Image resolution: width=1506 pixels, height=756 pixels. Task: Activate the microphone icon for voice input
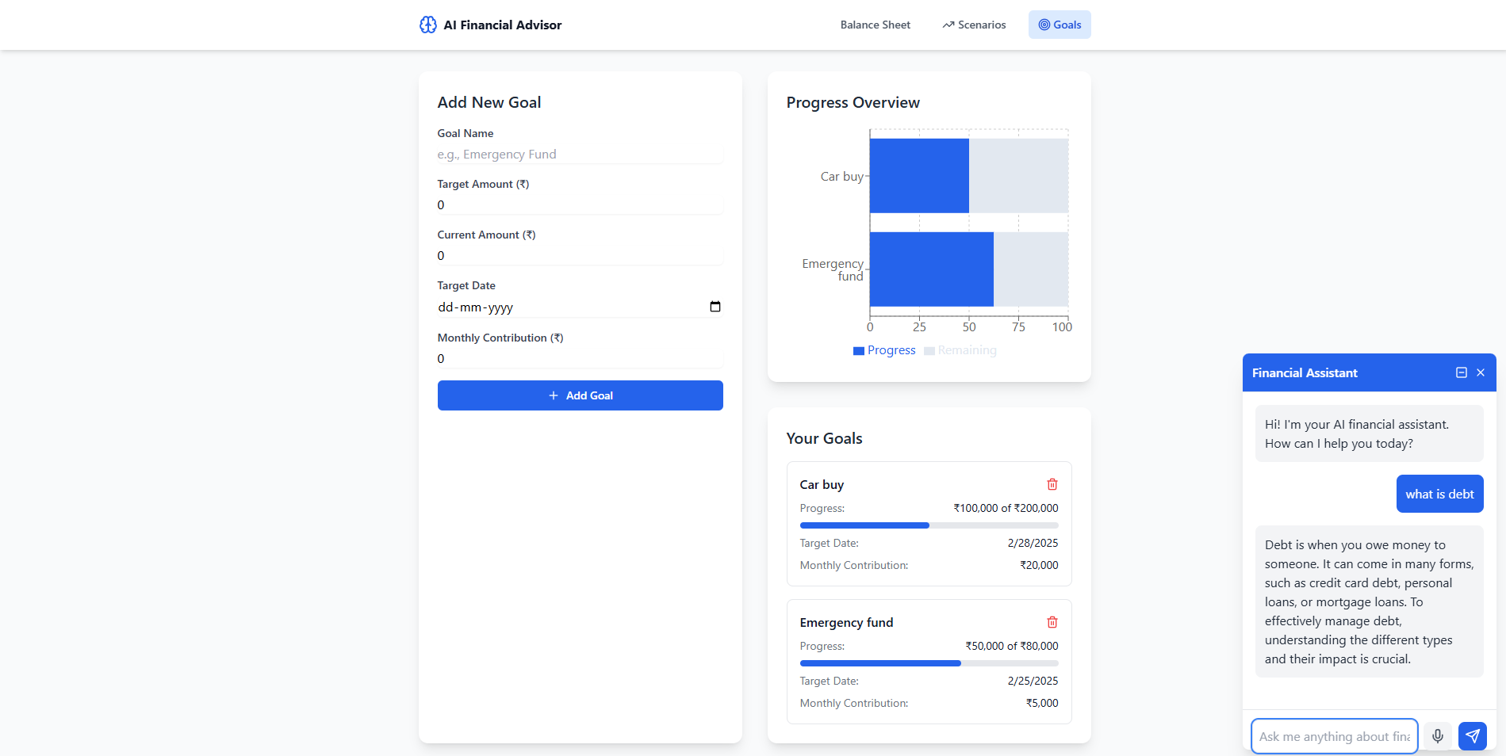click(1436, 735)
